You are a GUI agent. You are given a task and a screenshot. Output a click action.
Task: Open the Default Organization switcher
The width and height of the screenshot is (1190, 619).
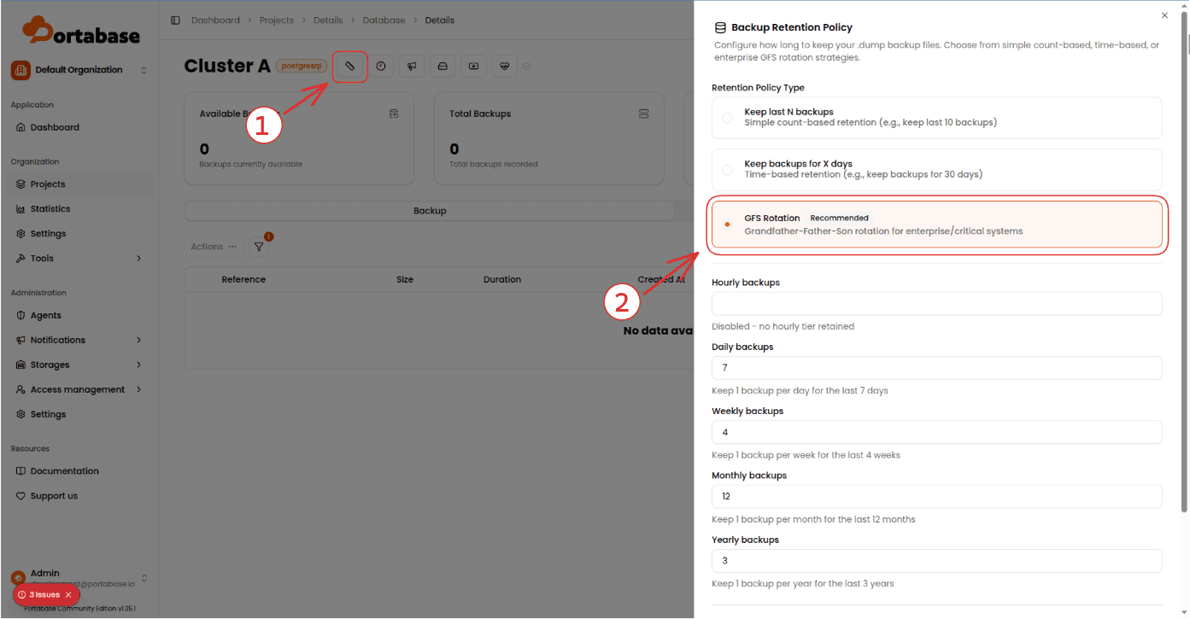pos(79,70)
